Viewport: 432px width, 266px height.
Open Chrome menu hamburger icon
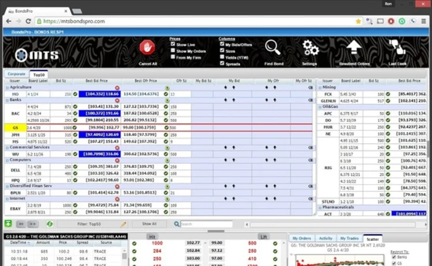coord(423,21)
